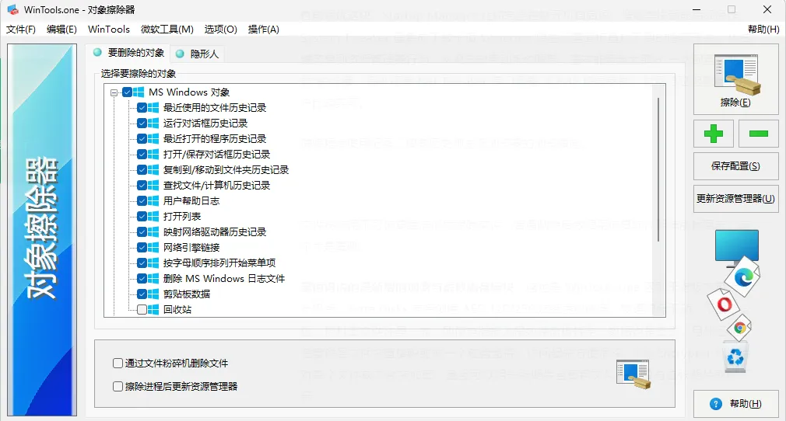This screenshot has height=421, width=786.
Task: Select the 打开列表 row text
Action: (x=182, y=216)
